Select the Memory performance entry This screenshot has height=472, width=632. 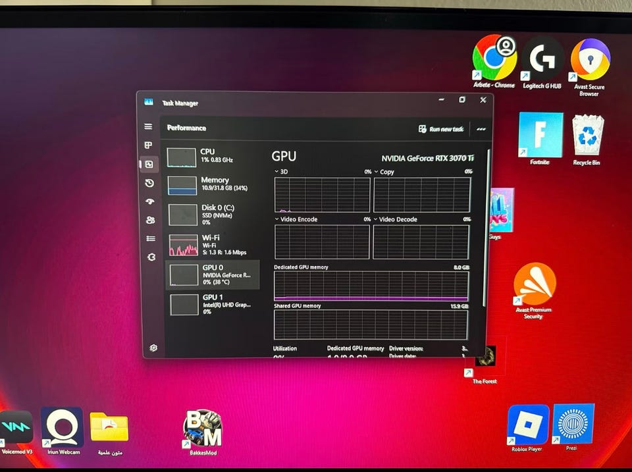pos(213,184)
